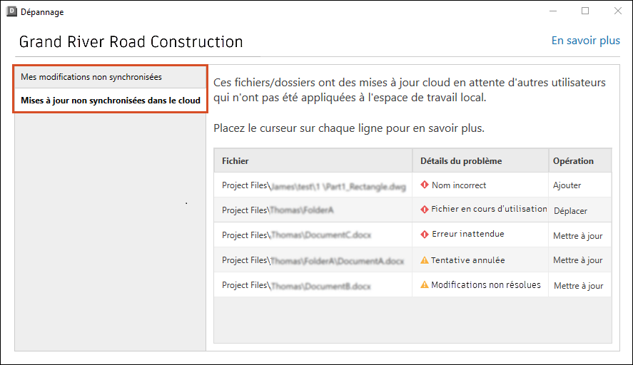The height and width of the screenshot is (365, 633).
Task: Close the Dépannage window
Action: pyautogui.click(x=618, y=11)
